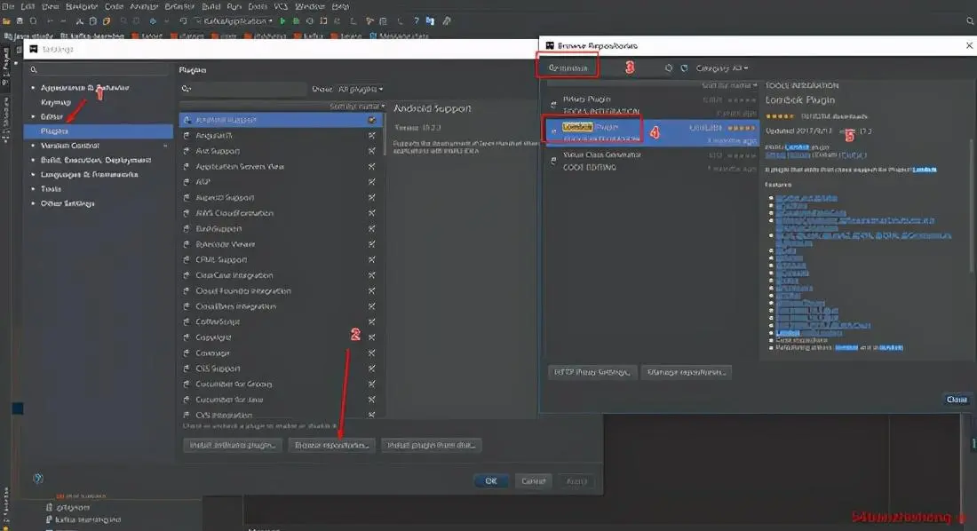Click plugin icon beside Lombok Plugin row
Screen dimensions: 977x531
(x=553, y=131)
